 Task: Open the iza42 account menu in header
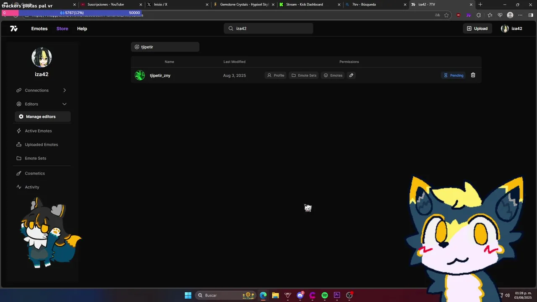pos(511,29)
